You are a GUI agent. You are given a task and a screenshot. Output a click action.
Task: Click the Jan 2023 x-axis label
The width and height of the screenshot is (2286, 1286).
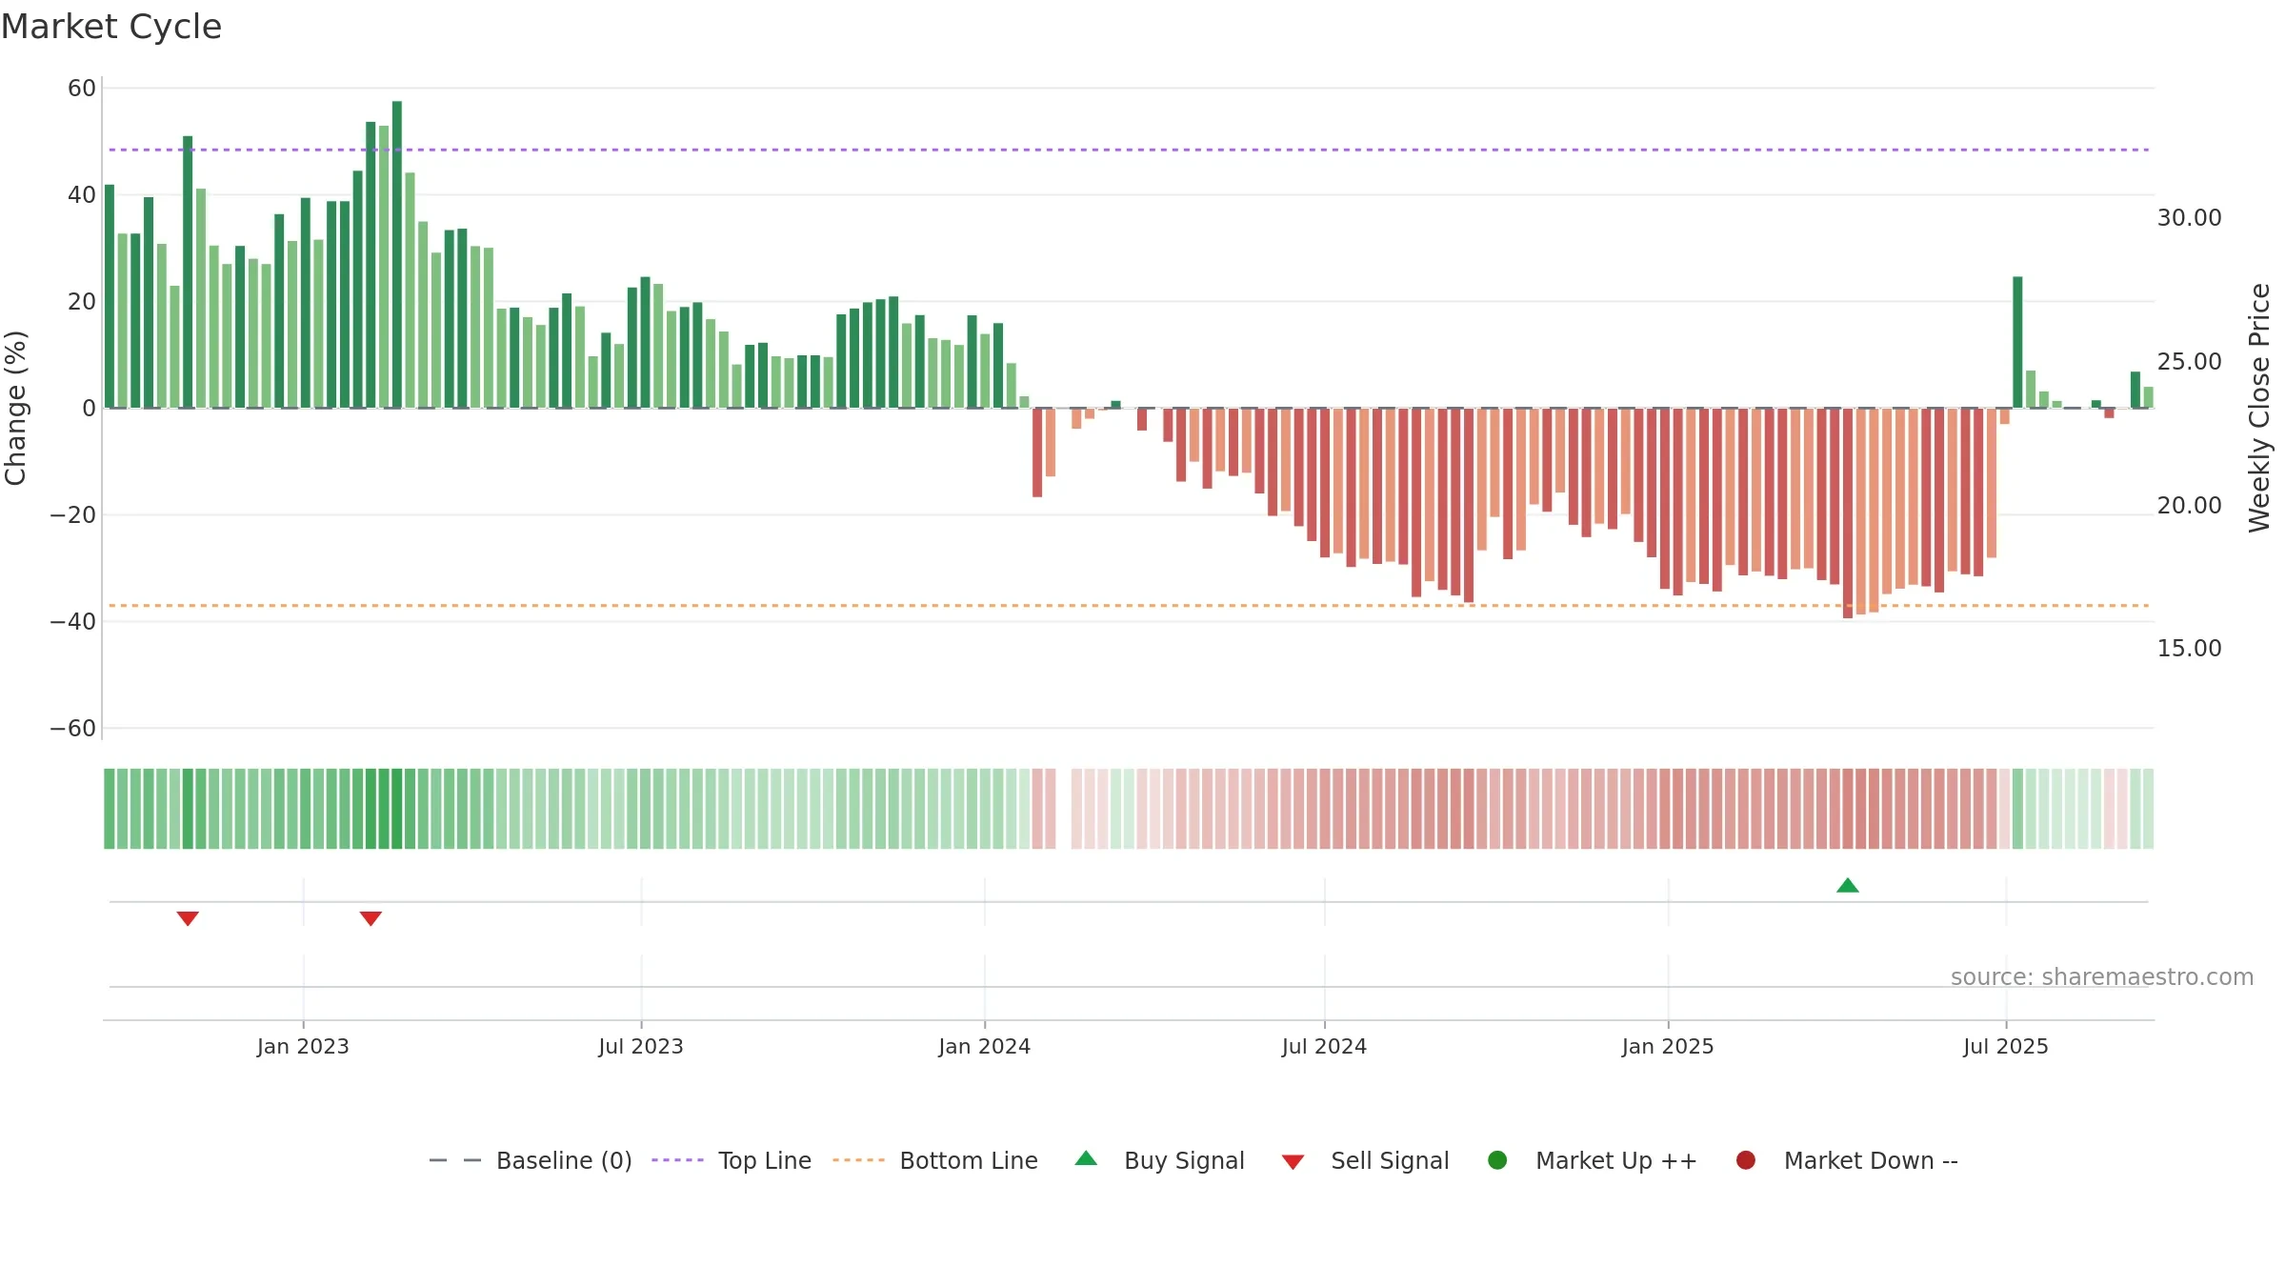pyautogui.click(x=303, y=1047)
